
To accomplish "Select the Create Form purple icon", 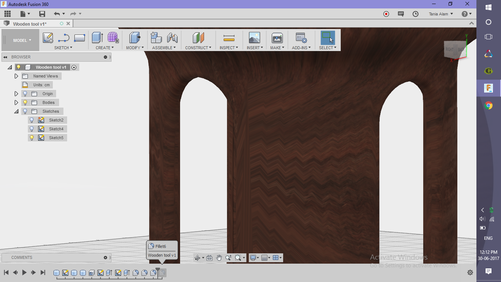I will tap(113, 37).
